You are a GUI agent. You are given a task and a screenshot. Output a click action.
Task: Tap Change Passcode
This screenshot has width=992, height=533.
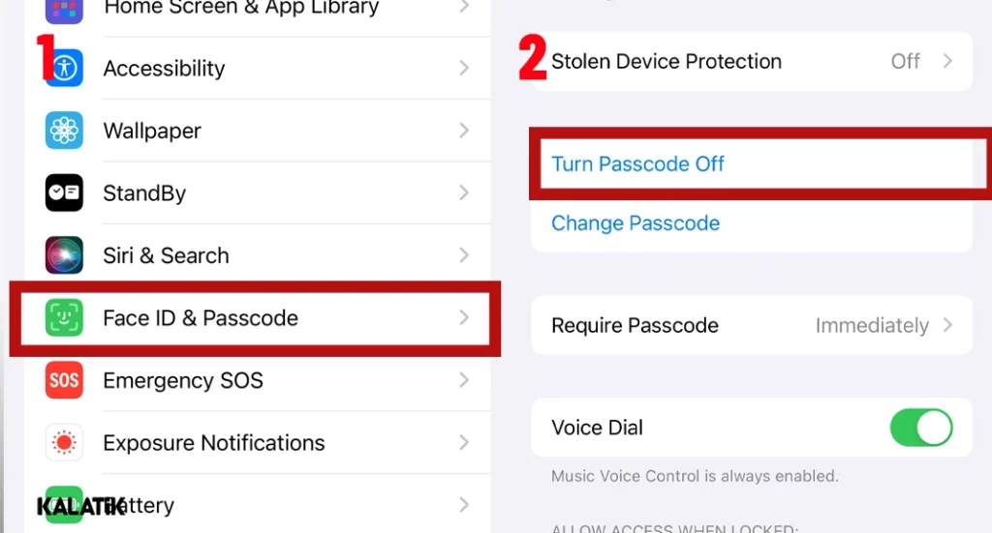(x=635, y=223)
